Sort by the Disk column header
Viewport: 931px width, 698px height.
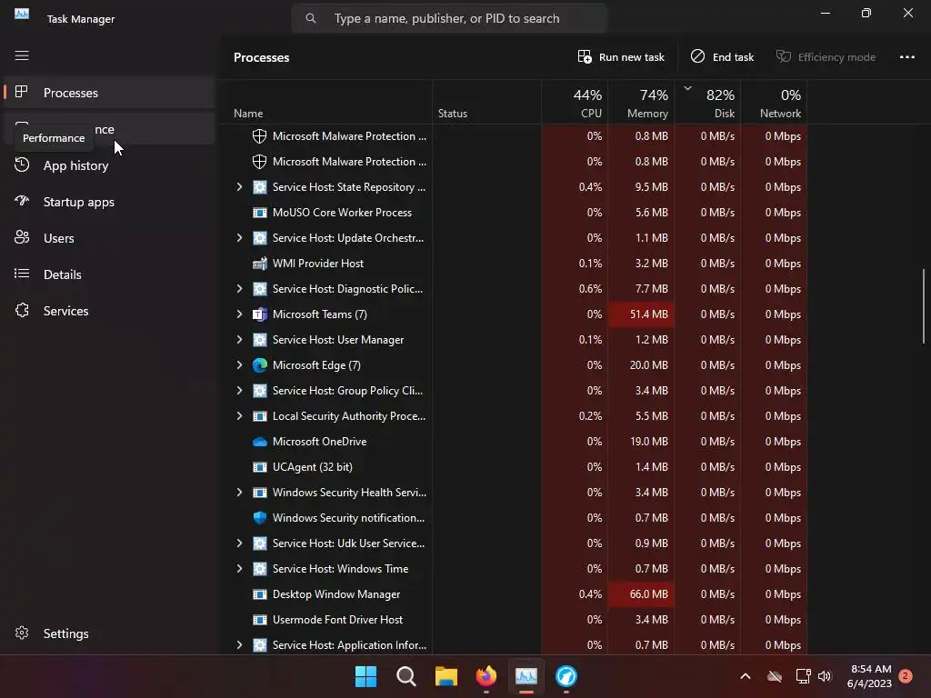coord(707,103)
